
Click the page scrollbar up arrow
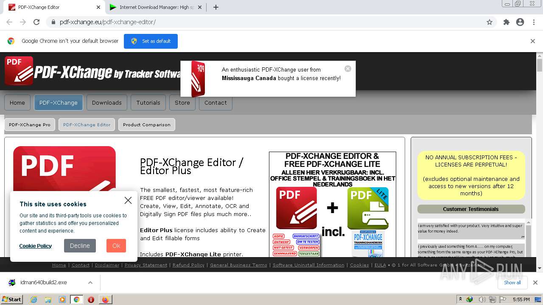540,56
